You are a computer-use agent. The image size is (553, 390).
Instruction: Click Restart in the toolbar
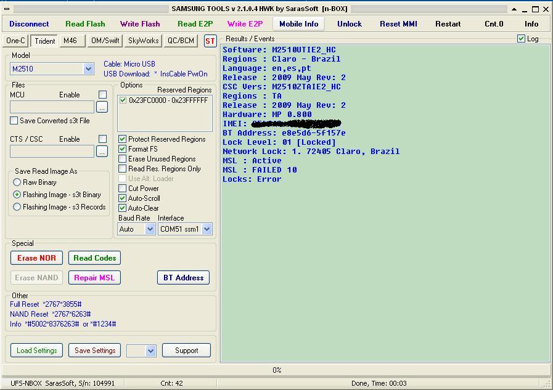tap(448, 24)
